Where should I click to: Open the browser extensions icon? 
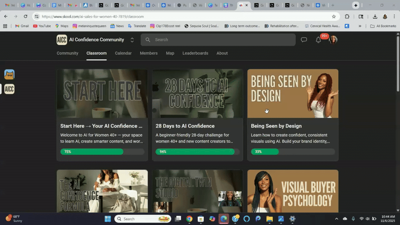tap(347, 16)
